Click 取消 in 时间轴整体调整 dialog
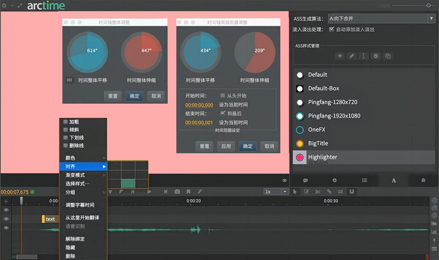This screenshot has width=439, height=260. tap(156, 96)
